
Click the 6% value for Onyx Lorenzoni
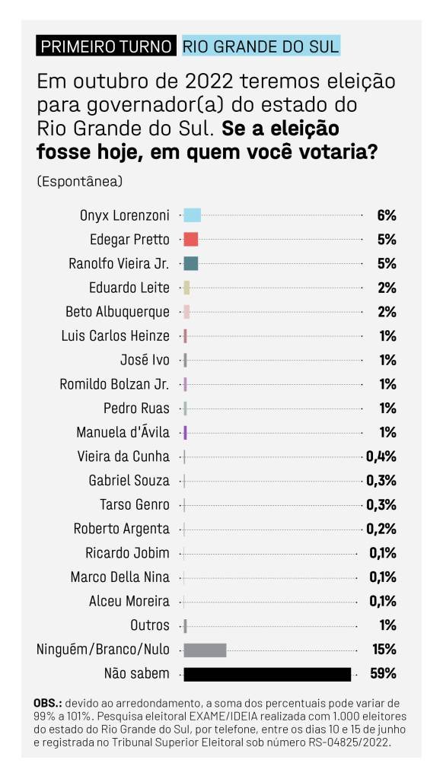(x=387, y=215)
